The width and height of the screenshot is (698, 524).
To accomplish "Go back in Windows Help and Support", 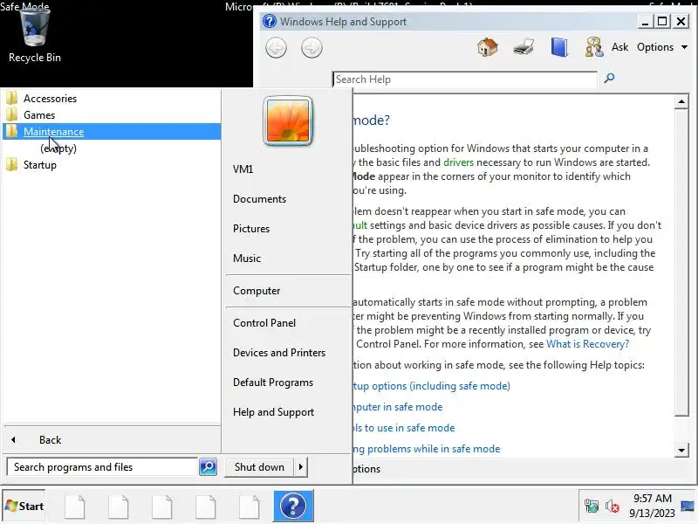I will (x=276, y=48).
